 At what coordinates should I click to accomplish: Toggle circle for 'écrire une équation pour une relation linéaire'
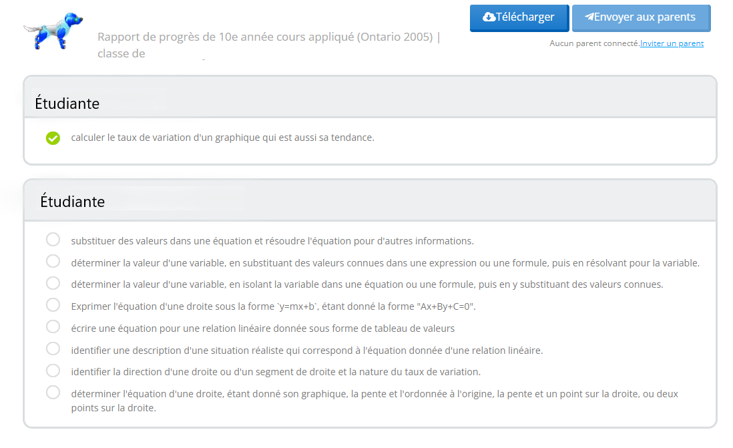click(53, 326)
